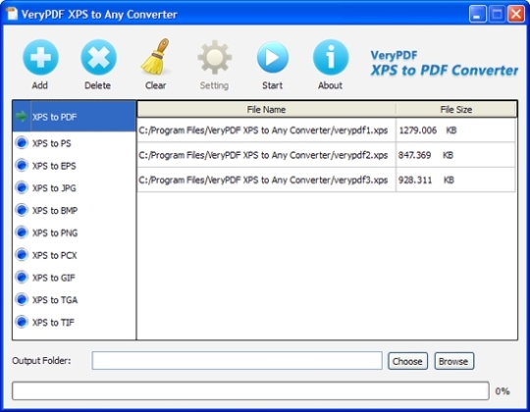530x412 pixels.
Task: Click the Output Folder text field
Action: 237,361
